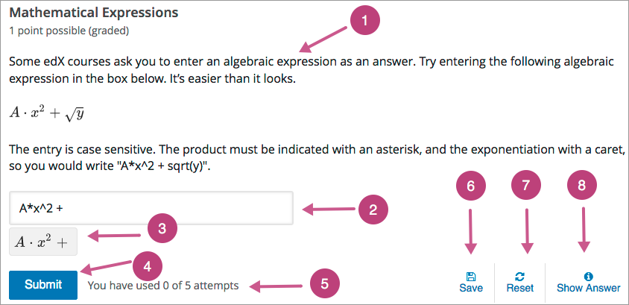Click callout marker number 1
Image resolution: width=629 pixels, height=305 pixels.
click(x=364, y=22)
